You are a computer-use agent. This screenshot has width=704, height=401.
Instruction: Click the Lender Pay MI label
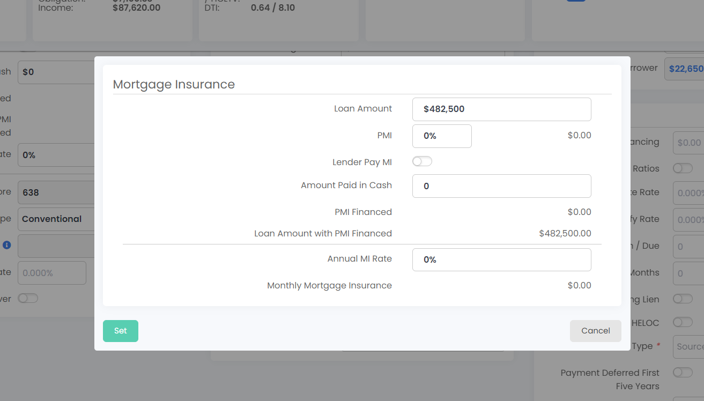pos(362,162)
